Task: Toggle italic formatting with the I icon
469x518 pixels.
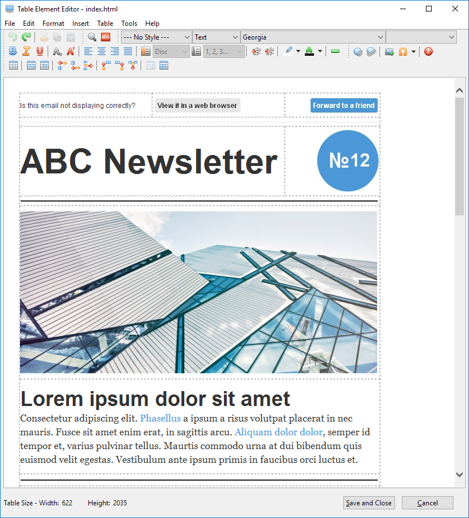Action: [26, 51]
